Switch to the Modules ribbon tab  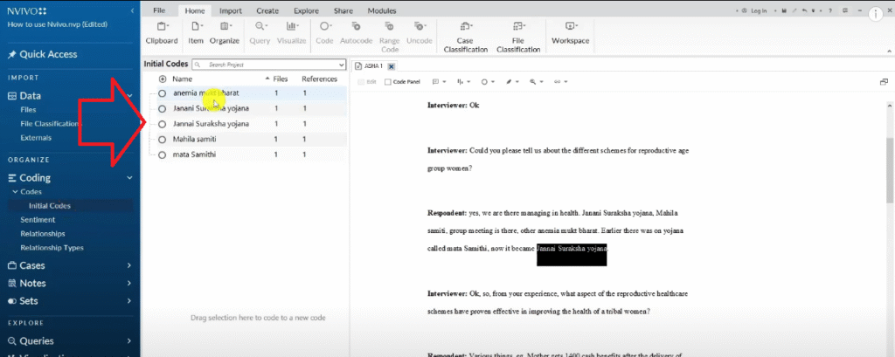382,10
